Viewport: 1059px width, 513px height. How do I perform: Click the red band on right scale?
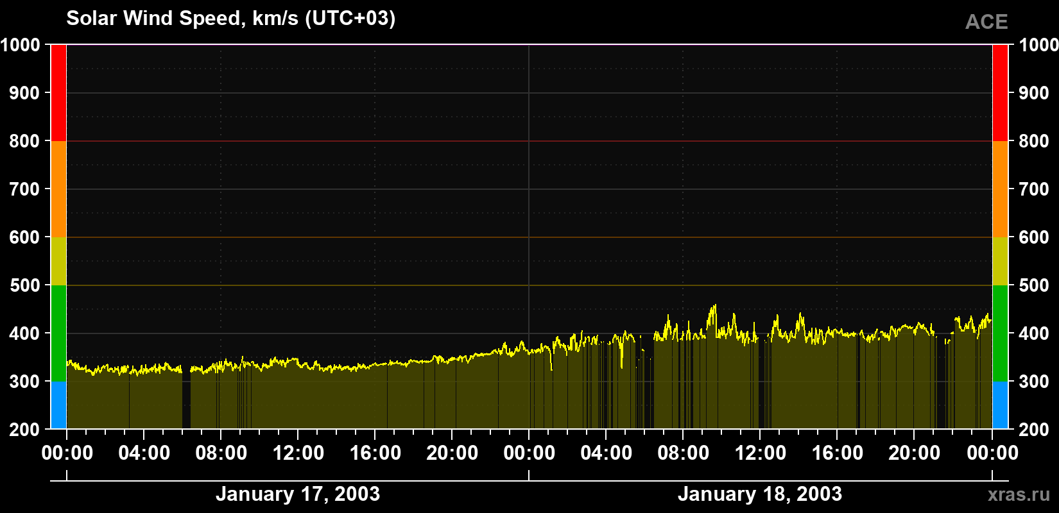[x=1000, y=93]
